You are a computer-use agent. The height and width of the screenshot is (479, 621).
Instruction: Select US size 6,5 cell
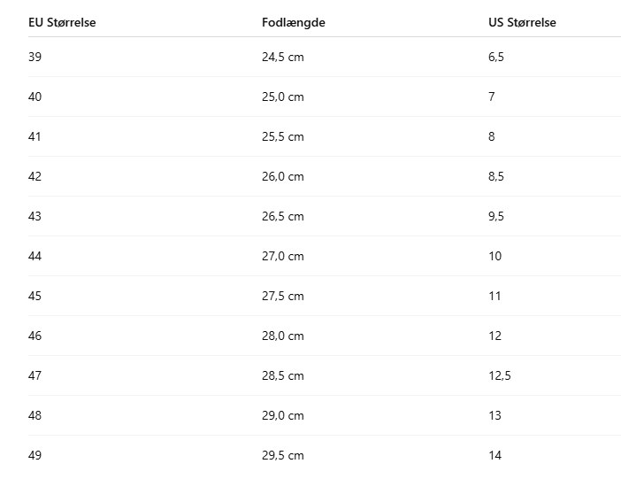(x=496, y=57)
